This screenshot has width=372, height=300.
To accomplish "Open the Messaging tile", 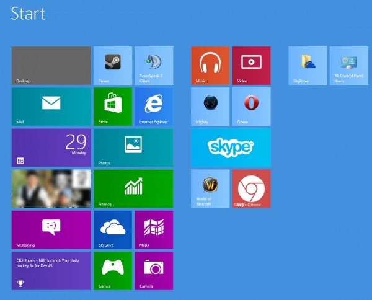I will (x=51, y=230).
